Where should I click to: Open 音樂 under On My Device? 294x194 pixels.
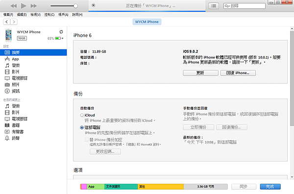click(33, 106)
